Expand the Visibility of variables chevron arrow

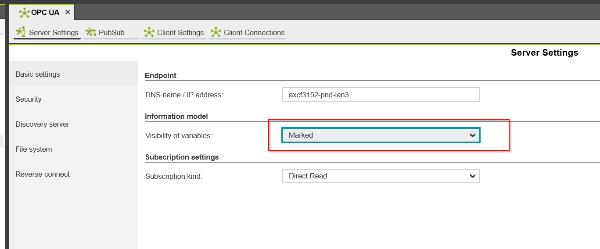pyautogui.click(x=473, y=135)
